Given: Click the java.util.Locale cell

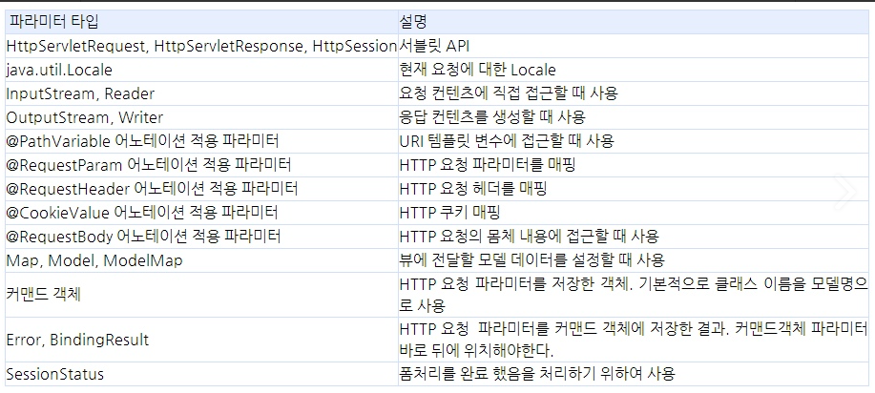Looking at the screenshot, I should [201, 70].
